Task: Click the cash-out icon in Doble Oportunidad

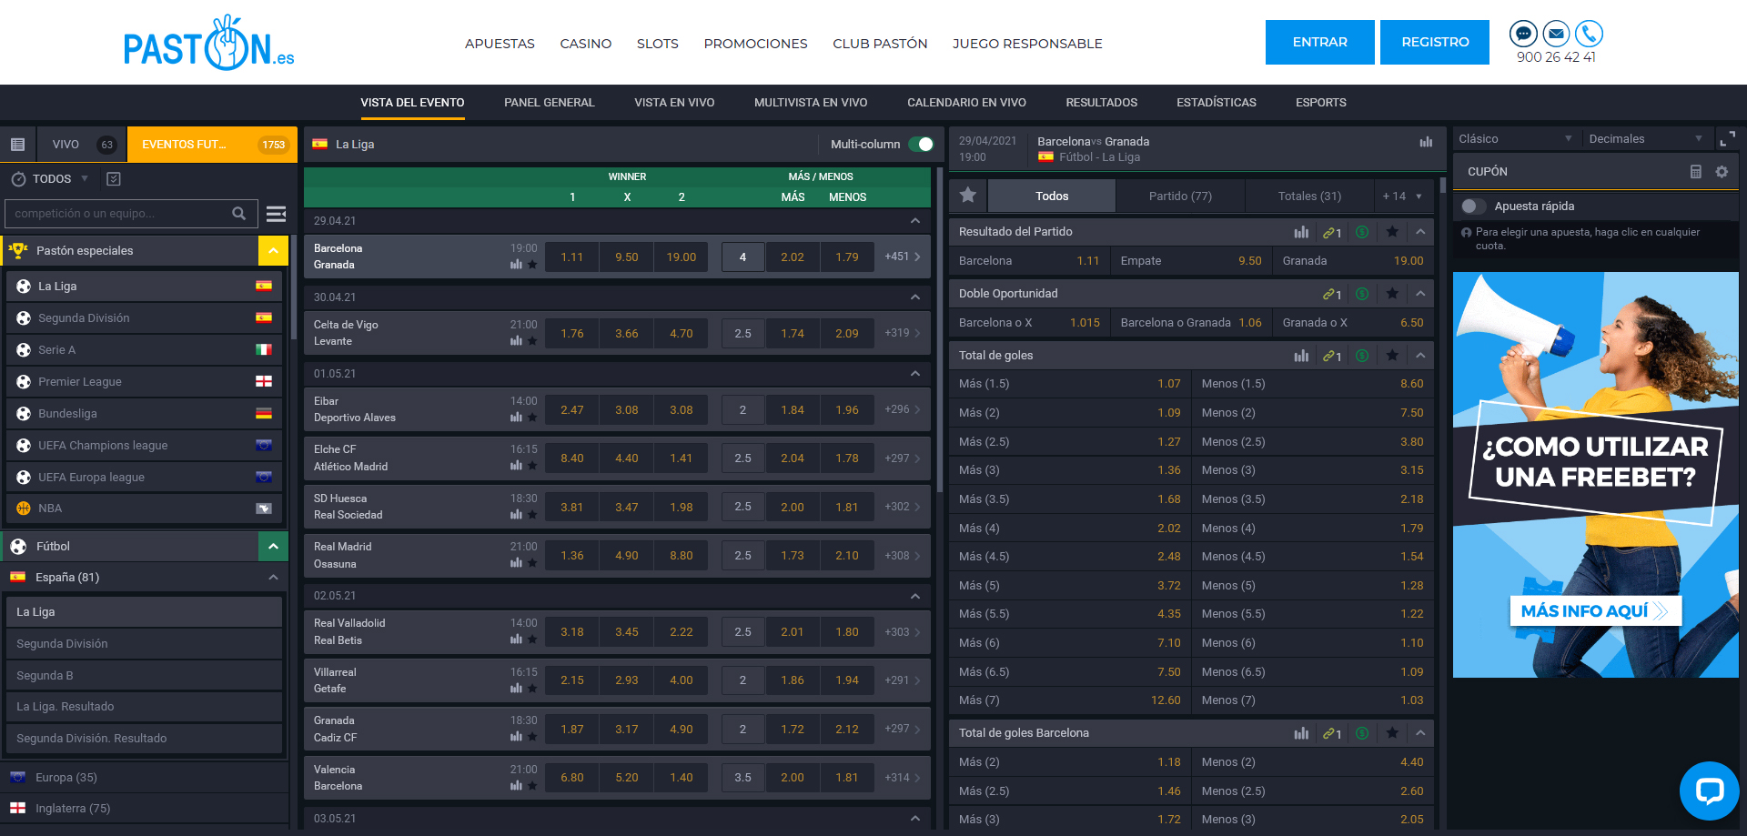Action: click(1362, 294)
